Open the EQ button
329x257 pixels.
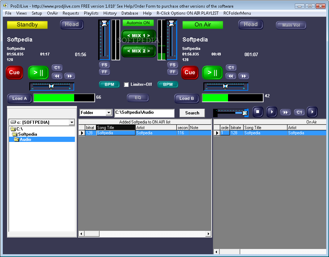pyautogui.click(x=138, y=98)
